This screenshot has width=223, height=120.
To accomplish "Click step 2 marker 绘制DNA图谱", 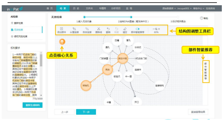I will tap(131, 17).
